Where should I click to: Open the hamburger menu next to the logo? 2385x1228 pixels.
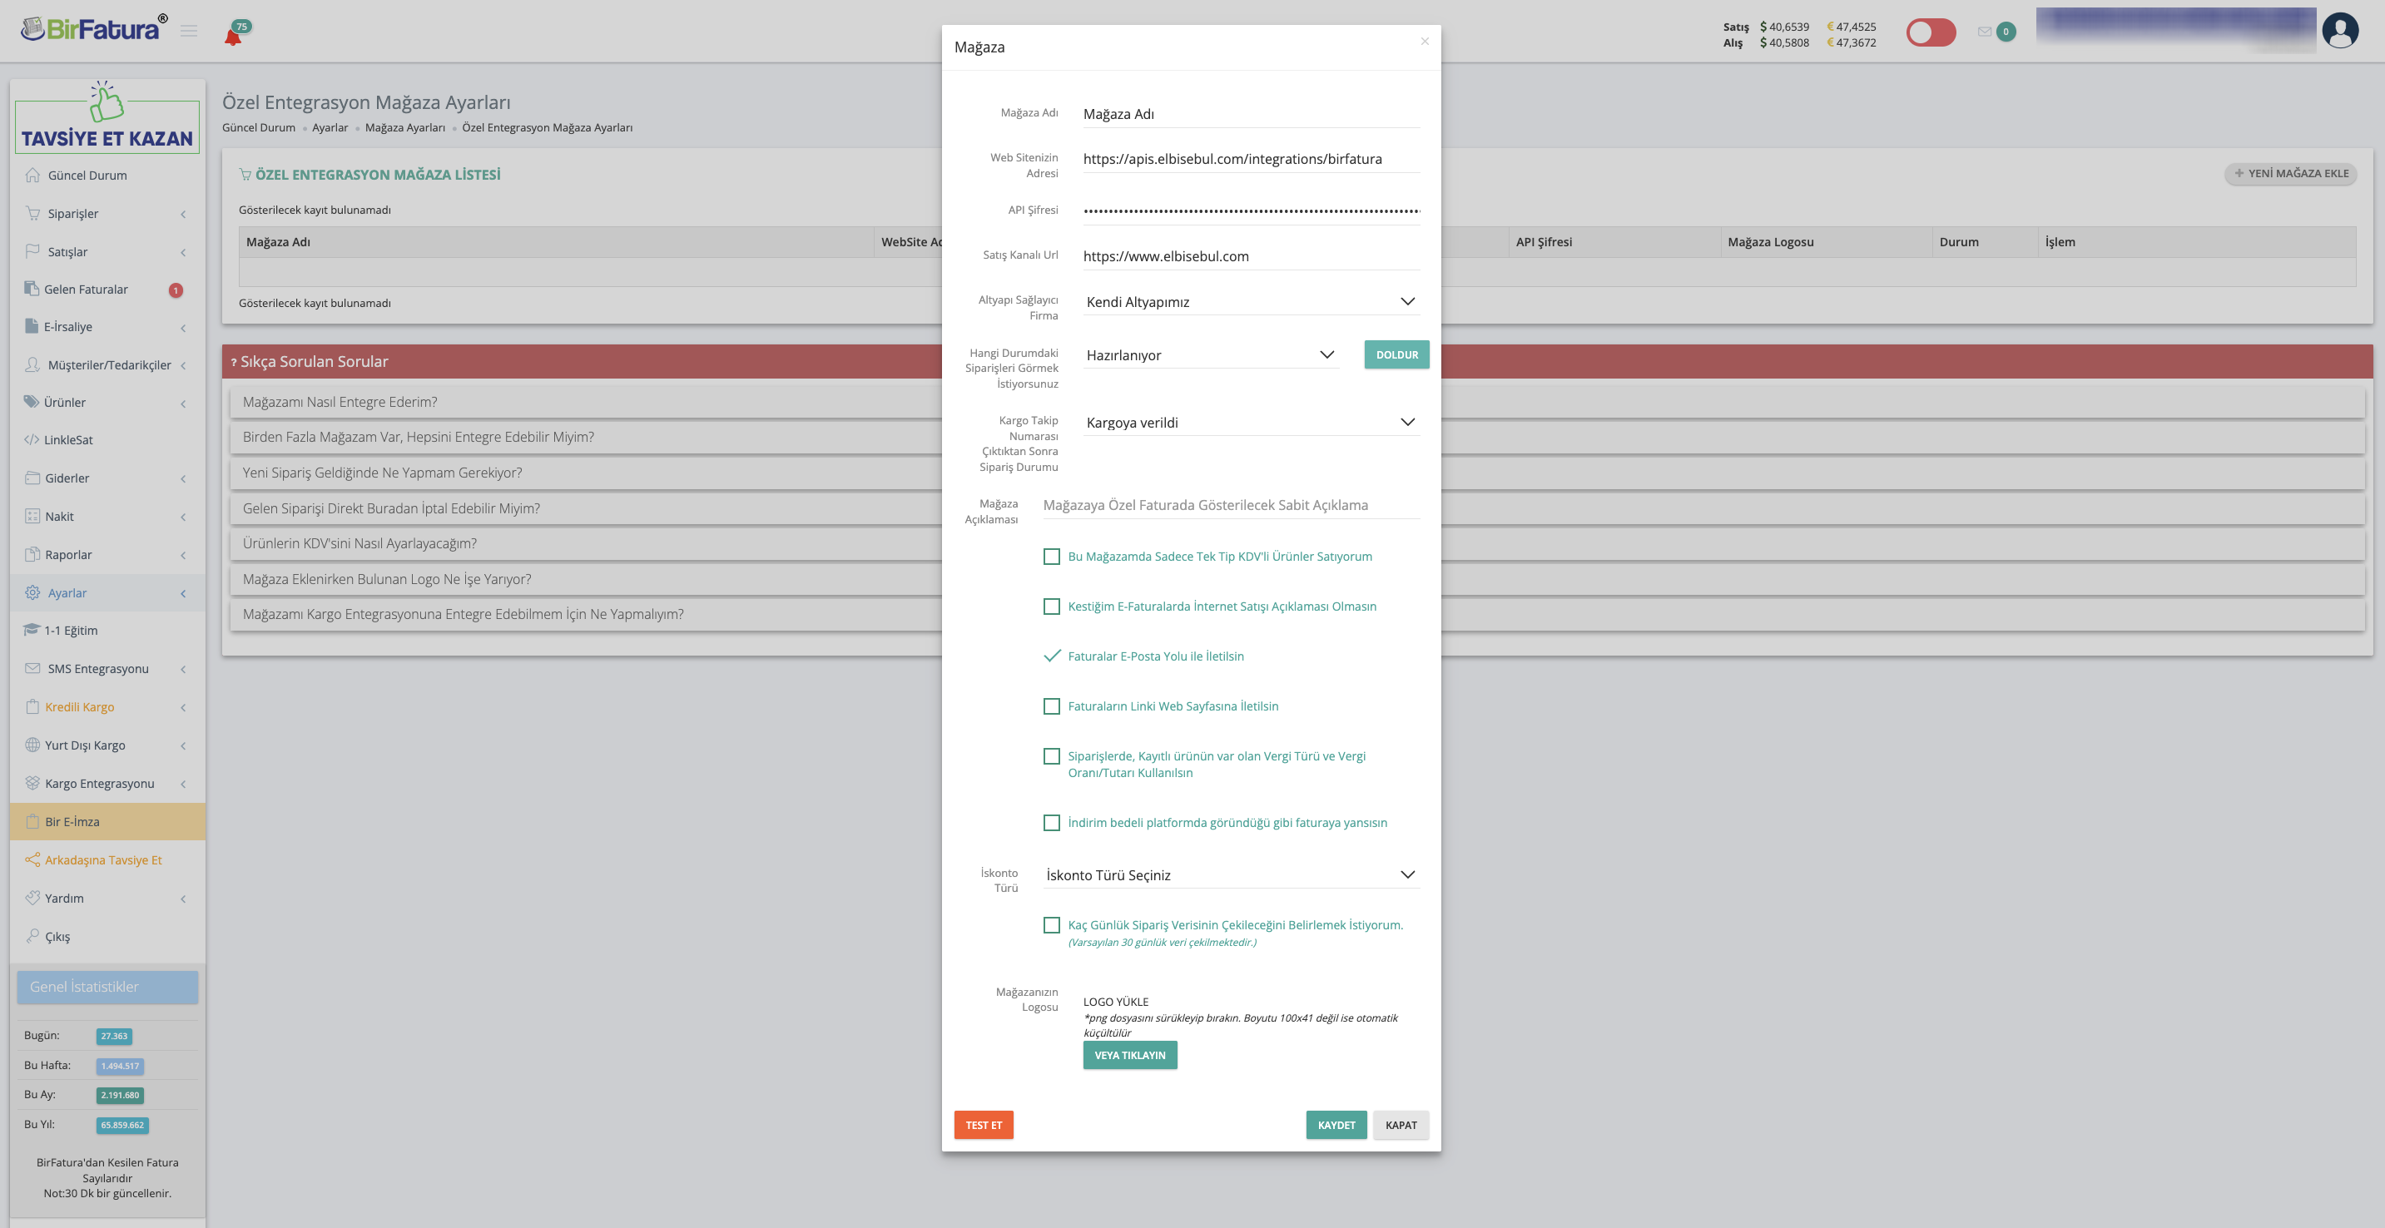pos(189,31)
